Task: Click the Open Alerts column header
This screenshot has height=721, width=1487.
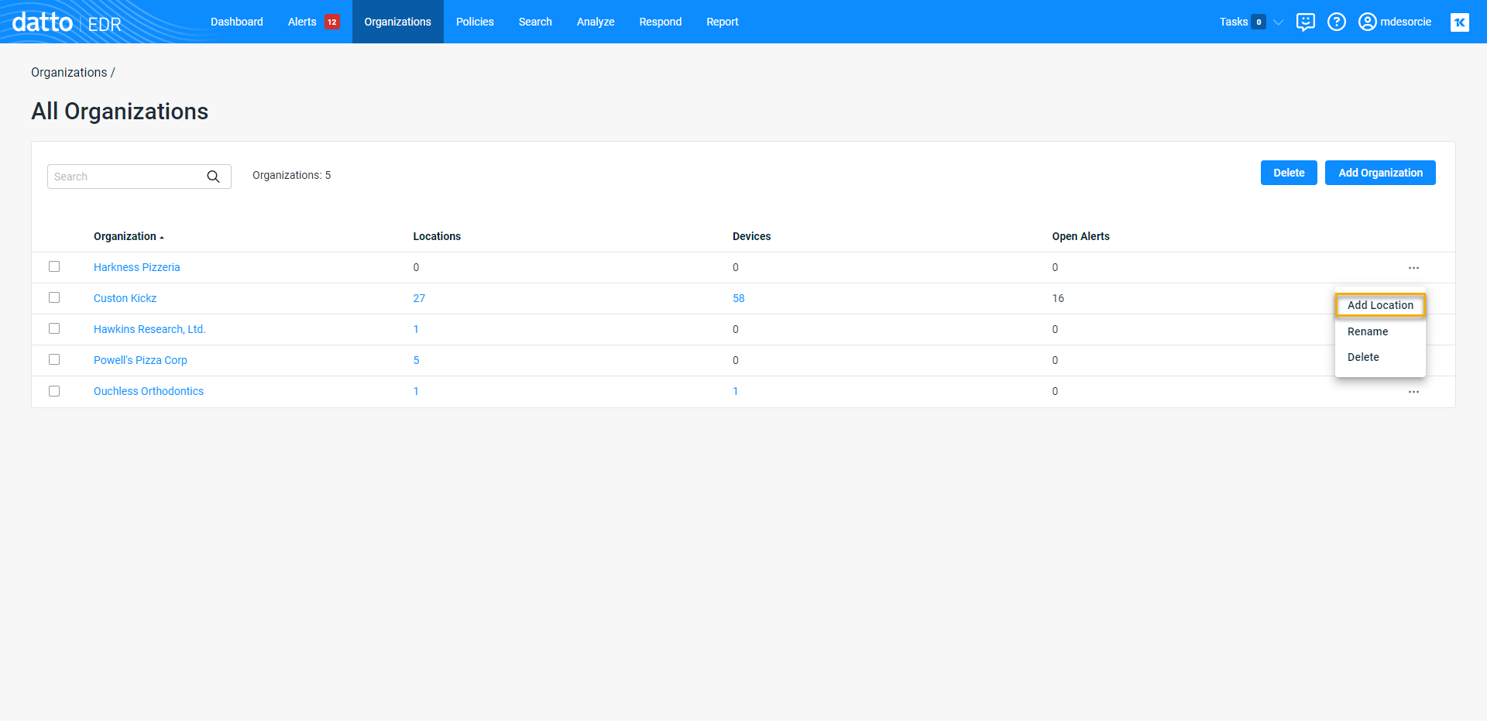Action: [x=1080, y=236]
